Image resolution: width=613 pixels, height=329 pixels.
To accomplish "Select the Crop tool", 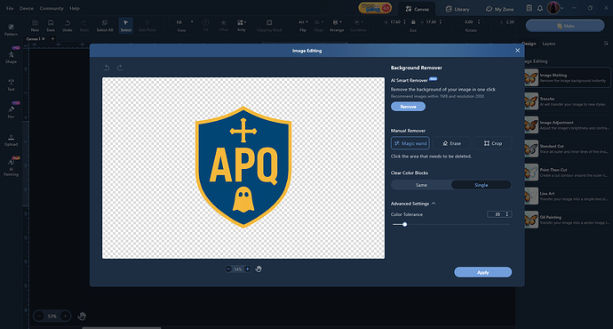I will (492, 143).
